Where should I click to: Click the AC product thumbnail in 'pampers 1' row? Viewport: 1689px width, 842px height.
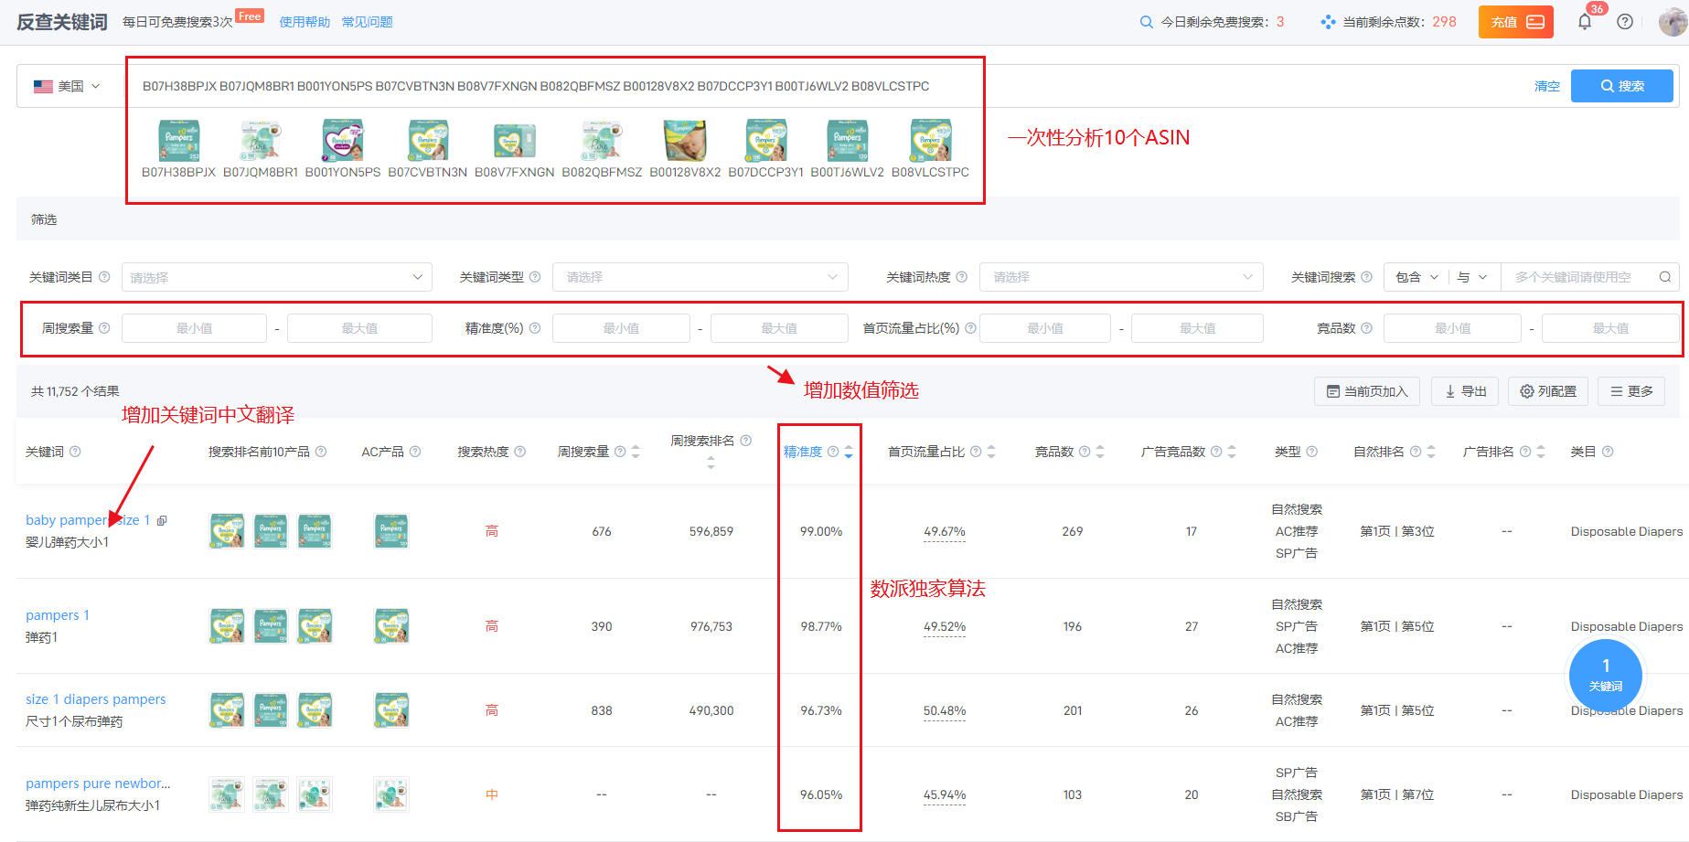391,626
